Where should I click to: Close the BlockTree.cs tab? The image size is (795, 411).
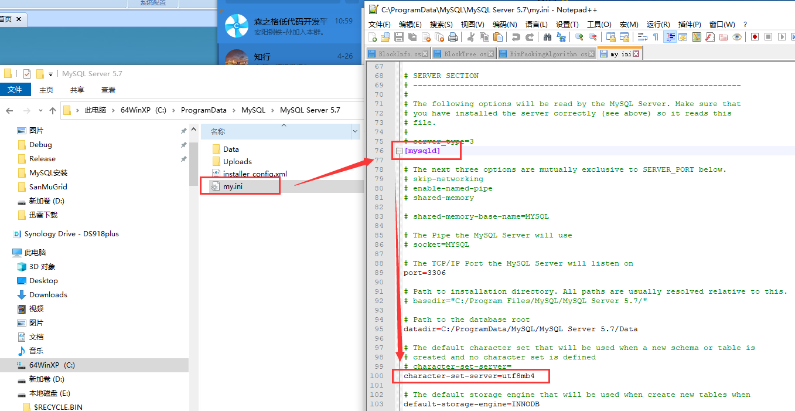490,54
